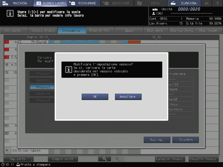Click the PI2 row label

pos(6,133)
